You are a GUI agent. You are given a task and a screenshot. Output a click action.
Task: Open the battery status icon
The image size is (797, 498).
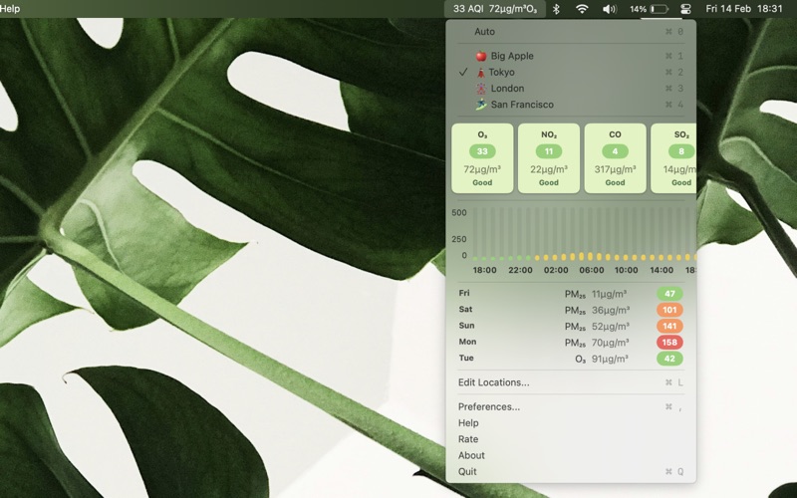click(660, 9)
